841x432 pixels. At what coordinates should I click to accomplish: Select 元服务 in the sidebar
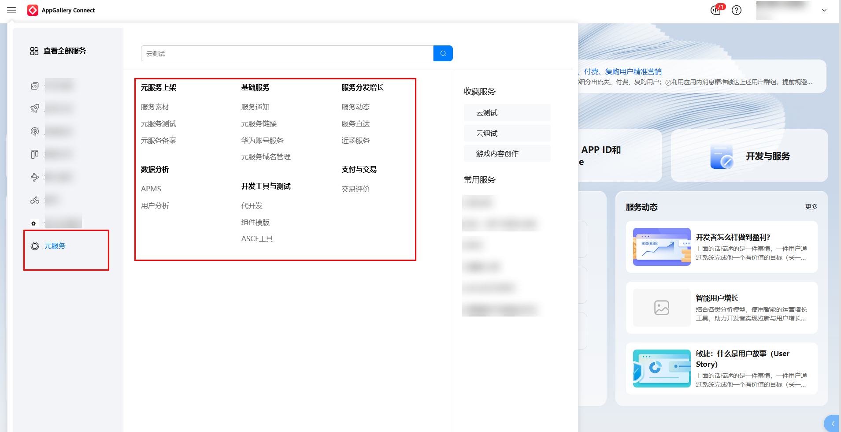pyautogui.click(x=55, y=246)
